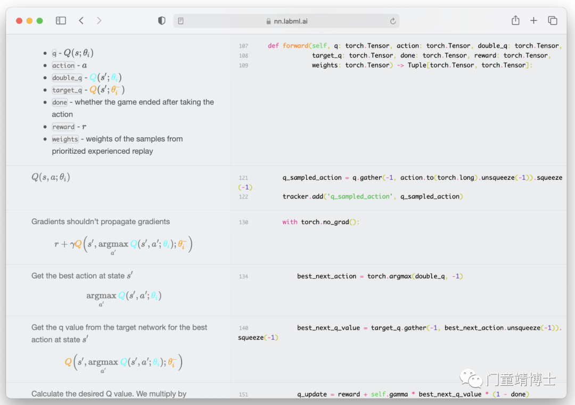Click the 'def forward' keyword in code

coord(288,46)
